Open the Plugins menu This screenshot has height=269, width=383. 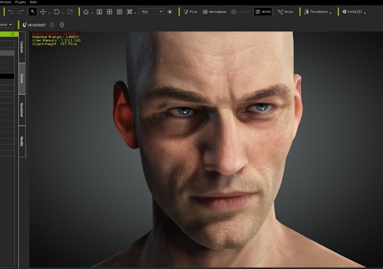point(20,2)
